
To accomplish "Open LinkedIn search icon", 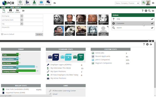I will [x=17, y=11].
